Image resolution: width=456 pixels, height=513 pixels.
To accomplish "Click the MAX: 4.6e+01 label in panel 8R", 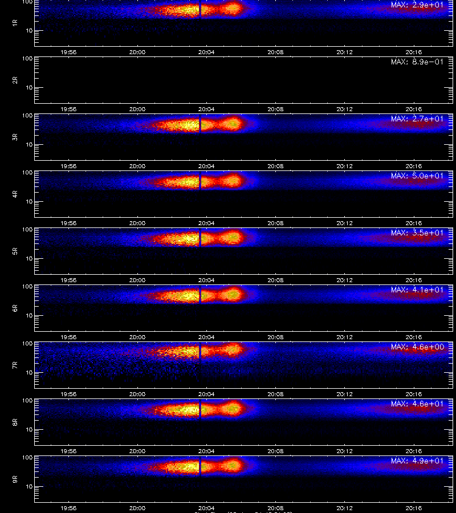I will [x=417, y=404].
